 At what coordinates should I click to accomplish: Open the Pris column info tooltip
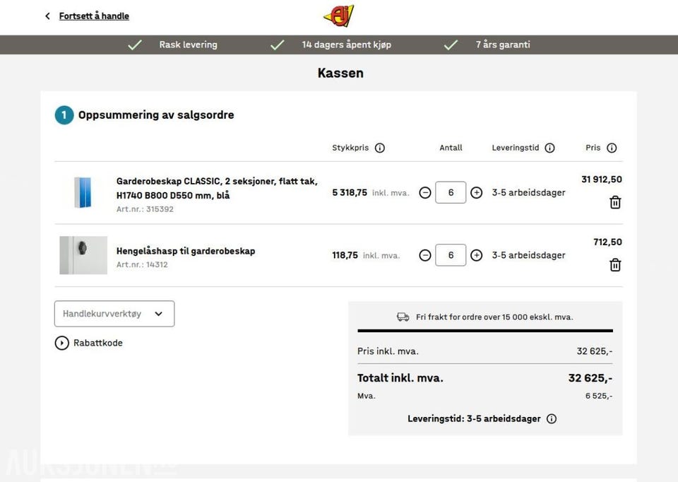pyautogui.click(x=612, y=148)
